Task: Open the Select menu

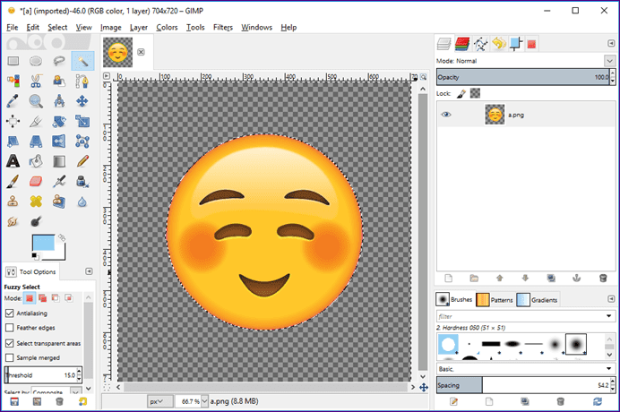Action: click(x=57, y=27)
